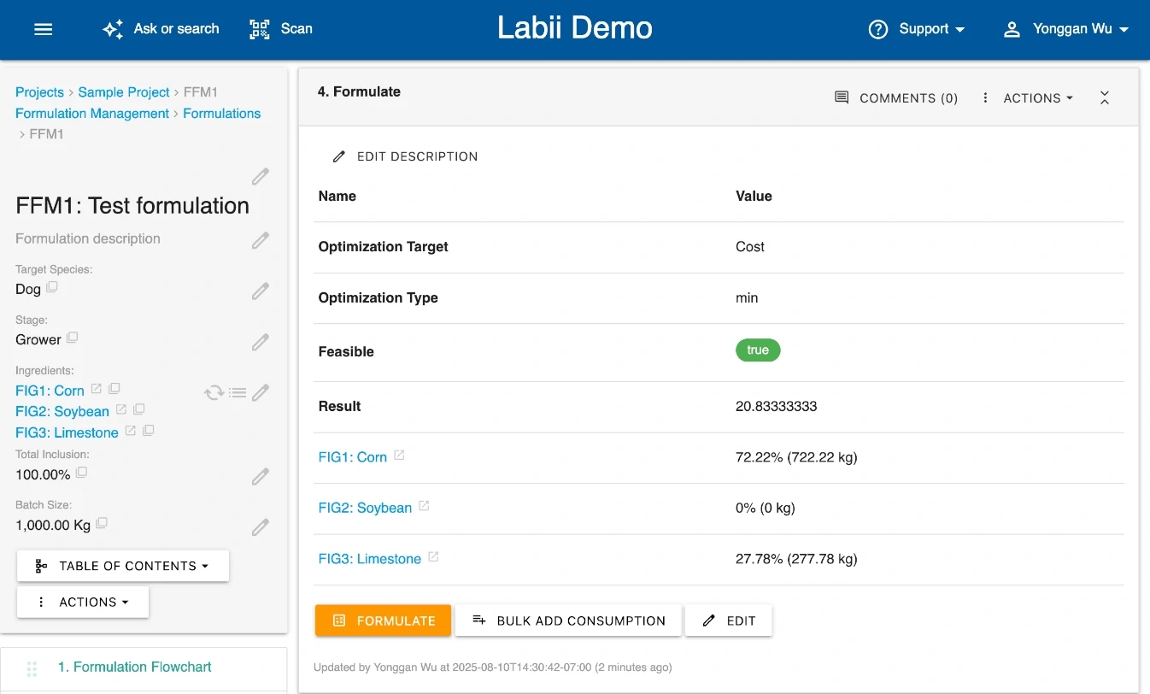Click the Scan QR code icon in the header
The height and width of the screenshot is (694, 1150).
point(259,28)
